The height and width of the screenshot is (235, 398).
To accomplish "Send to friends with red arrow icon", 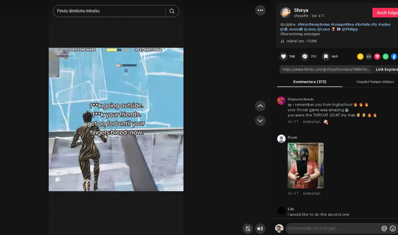I will click(x=377, y=57).
